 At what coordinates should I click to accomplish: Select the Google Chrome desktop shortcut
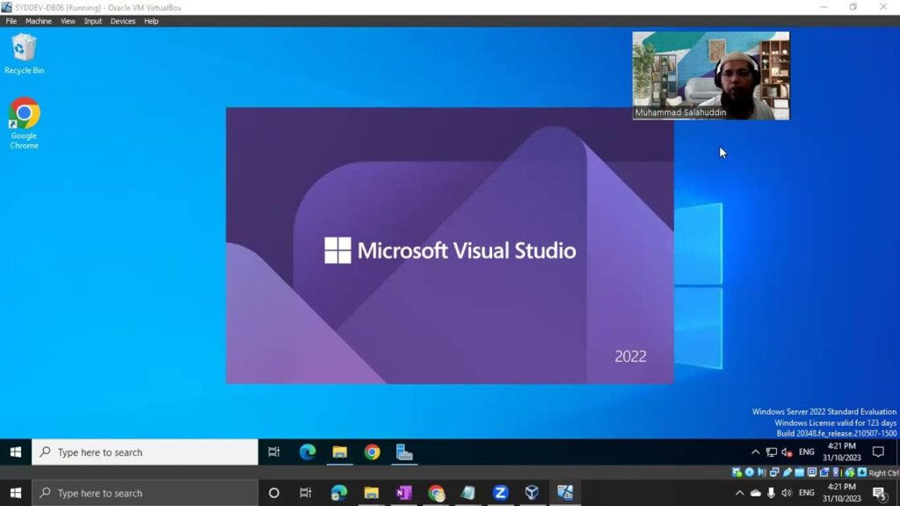click(24, 123)
